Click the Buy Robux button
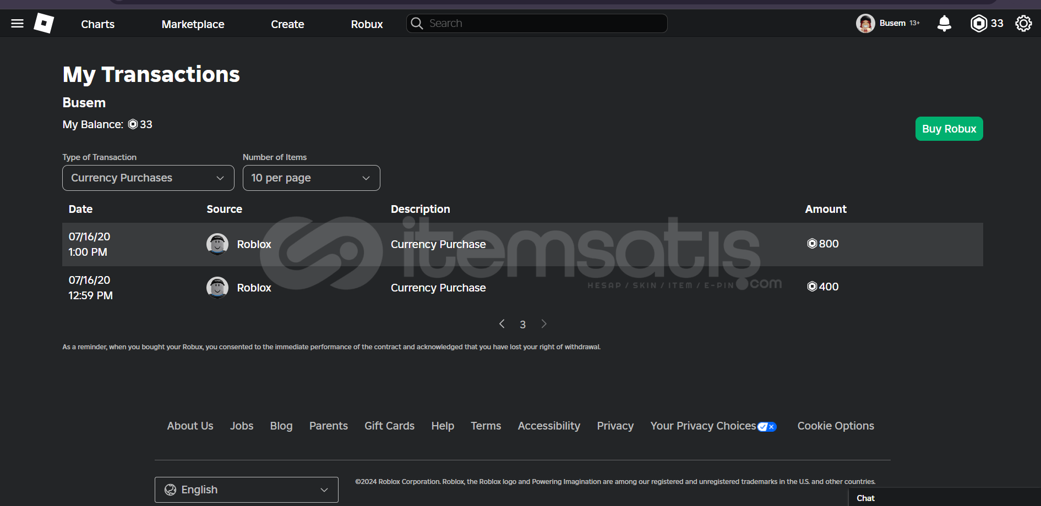The height and width of the screenshot is (506, 1041). [x=949, y=129]
